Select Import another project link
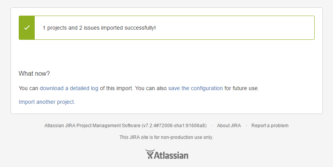 click(x=47, y=102)
